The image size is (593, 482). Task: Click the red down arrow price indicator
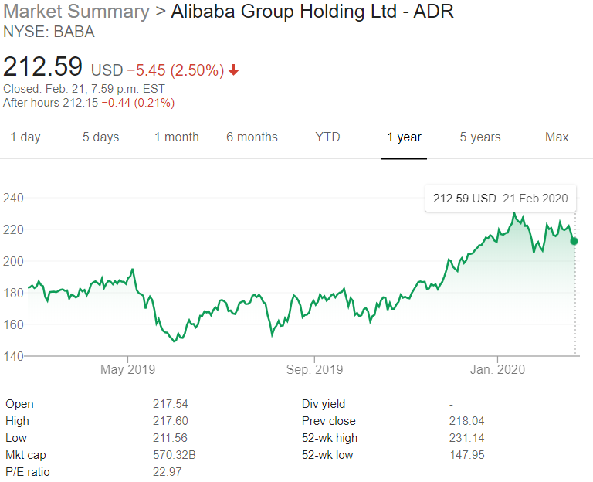(234, 70)
